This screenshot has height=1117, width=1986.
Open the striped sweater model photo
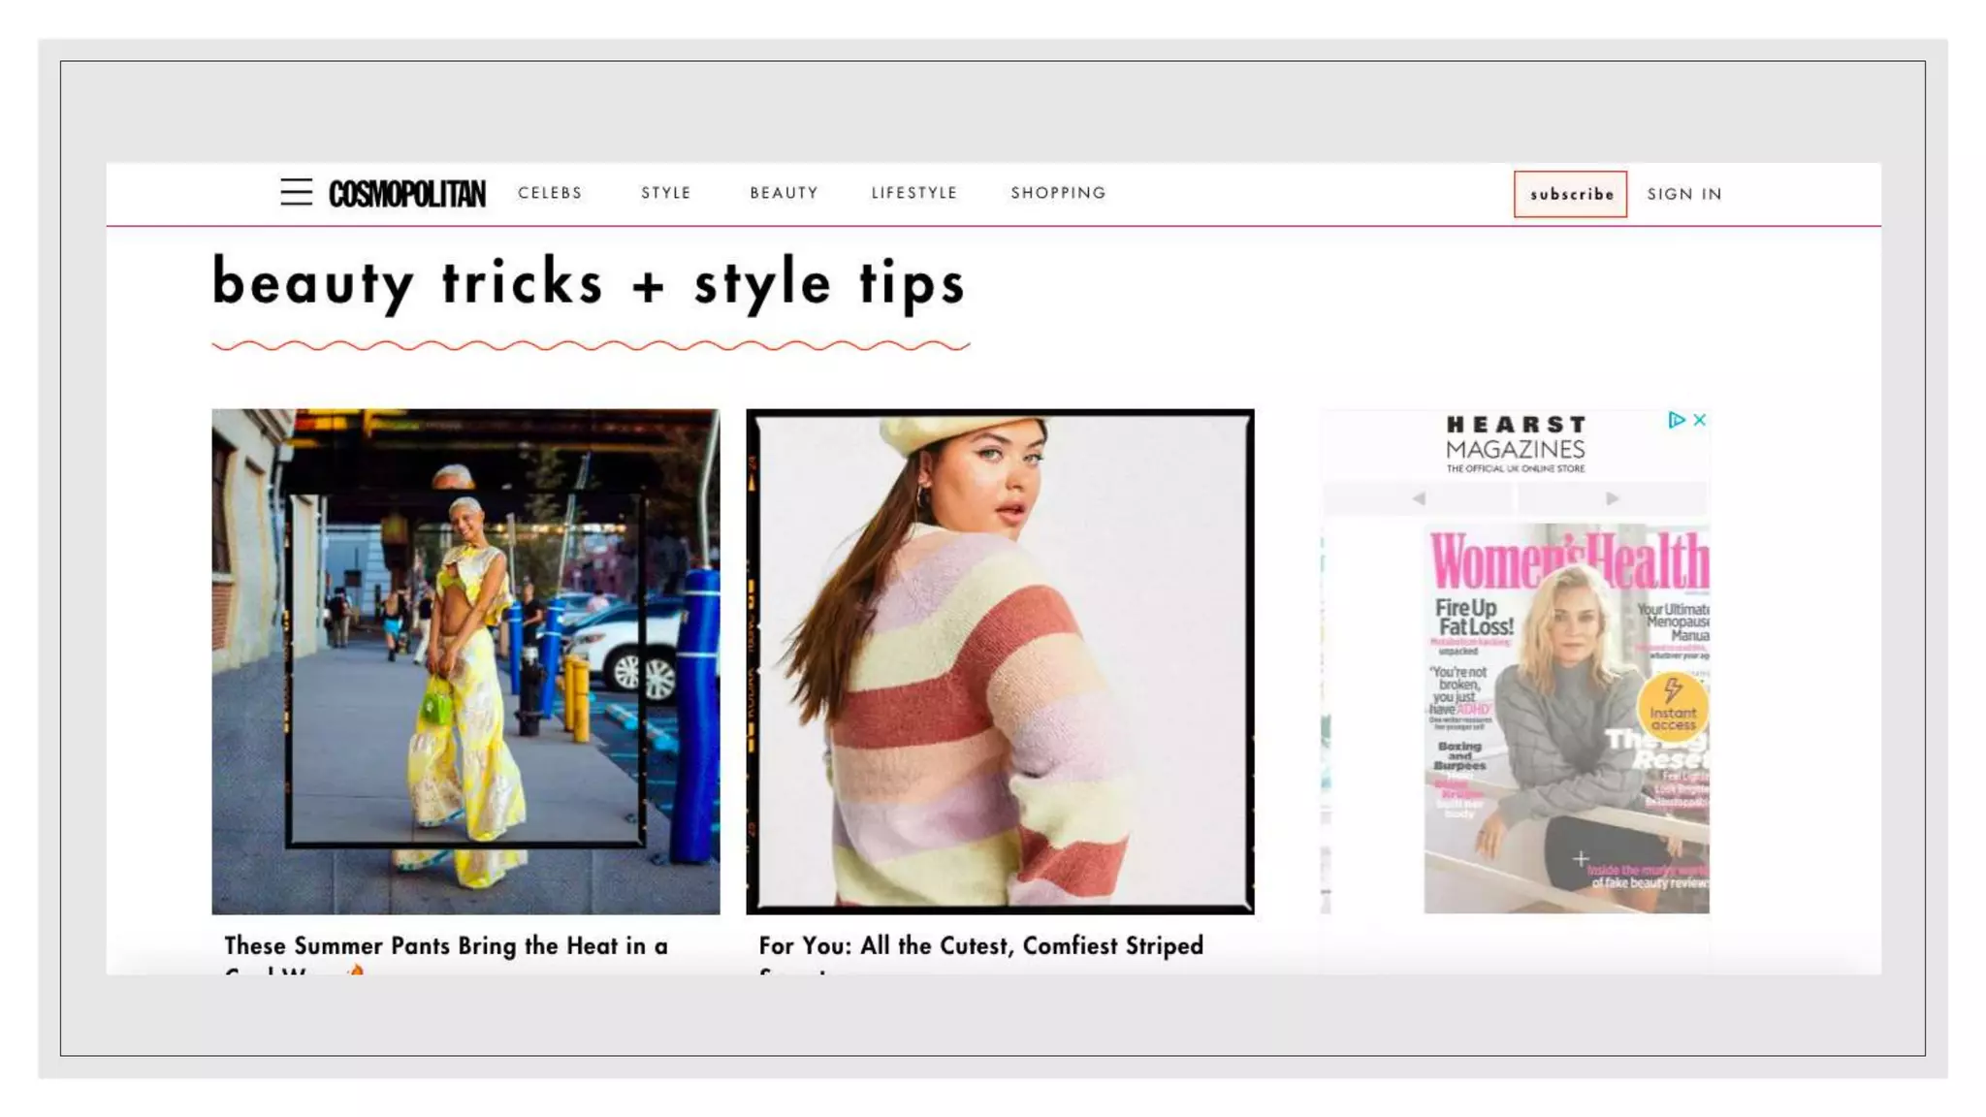1000,661
